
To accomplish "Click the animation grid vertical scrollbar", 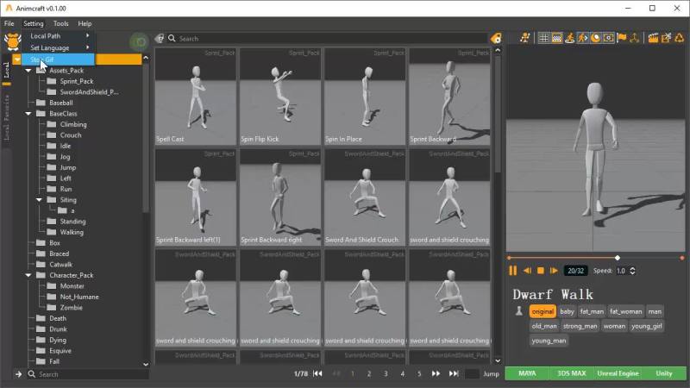I will coord(498,115).
